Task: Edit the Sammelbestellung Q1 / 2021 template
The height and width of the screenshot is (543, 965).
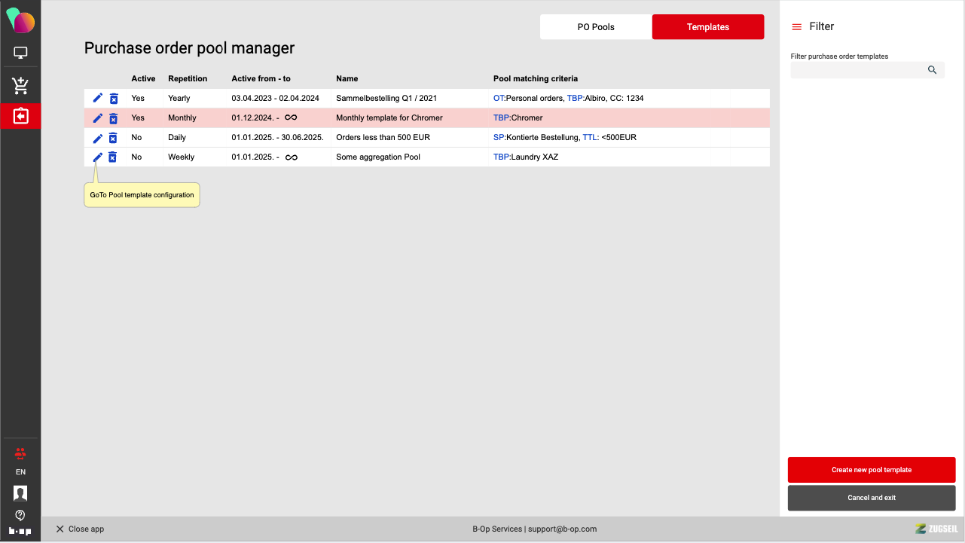Action: click(x=97, y=98)
